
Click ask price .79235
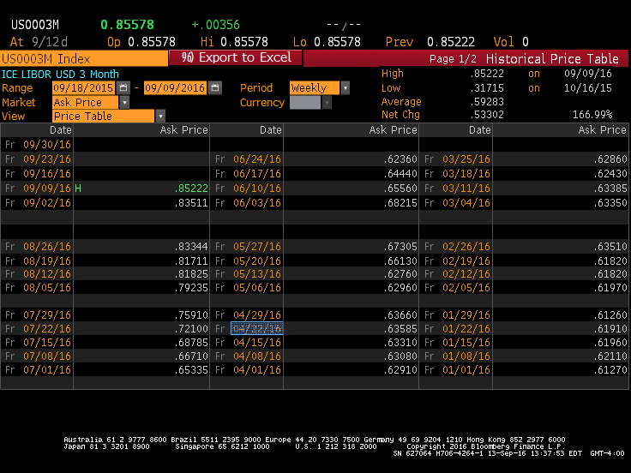(x=191, y=288)
